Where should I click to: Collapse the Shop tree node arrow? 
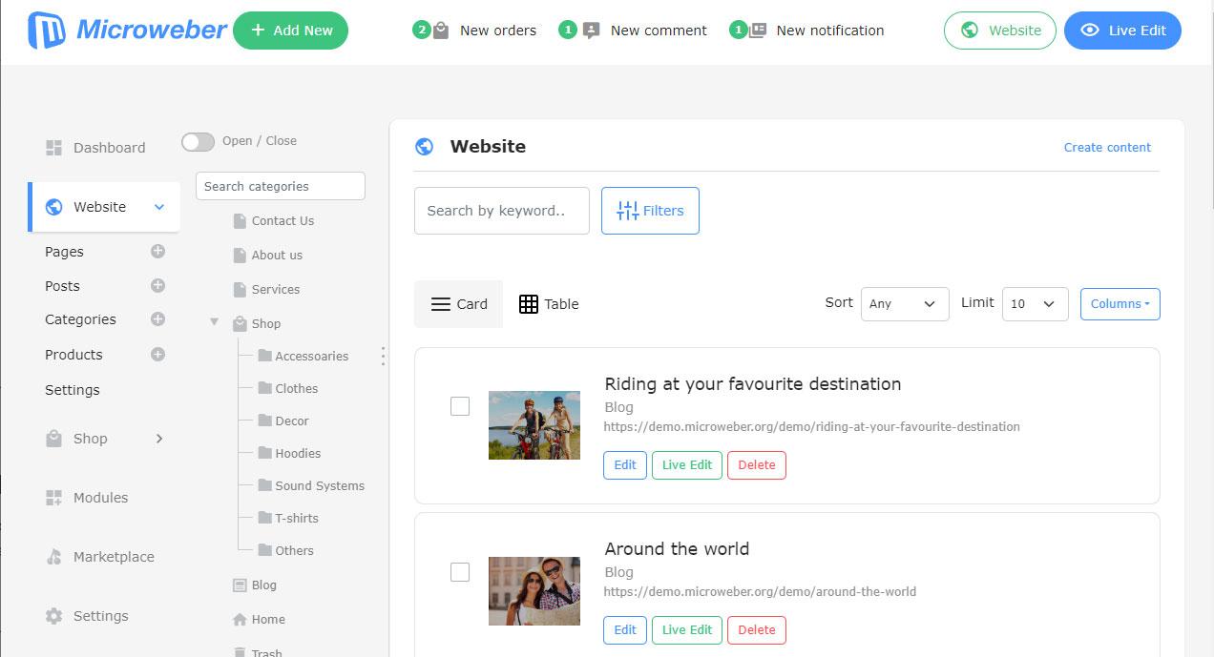click(215, 323)
